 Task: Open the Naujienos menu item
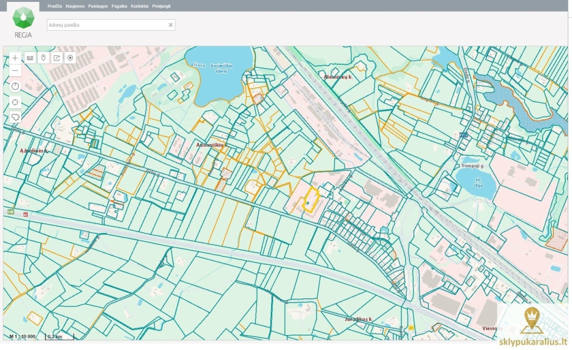tap(75, 6)
